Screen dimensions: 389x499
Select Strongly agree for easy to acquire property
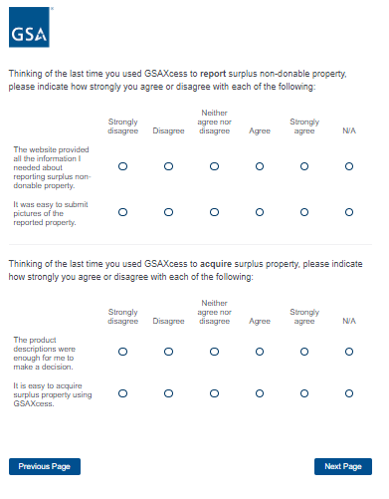304,393
